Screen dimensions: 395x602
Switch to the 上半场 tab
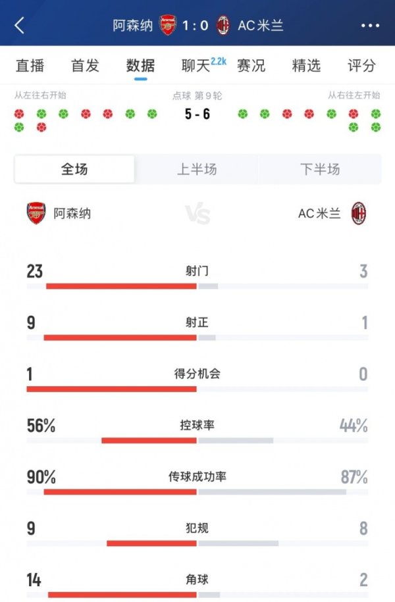(x=197, y=169)
